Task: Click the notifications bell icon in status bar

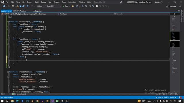Action: tap(180, 98)
